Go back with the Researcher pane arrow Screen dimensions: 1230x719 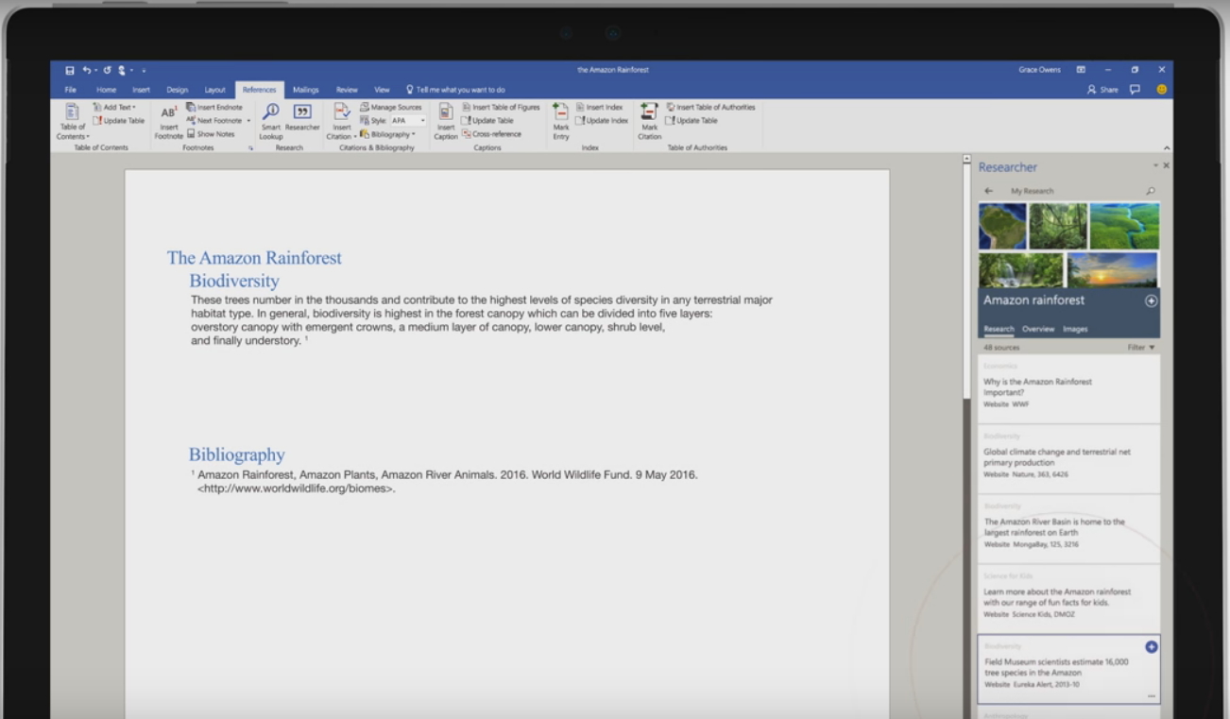[988, 191]
